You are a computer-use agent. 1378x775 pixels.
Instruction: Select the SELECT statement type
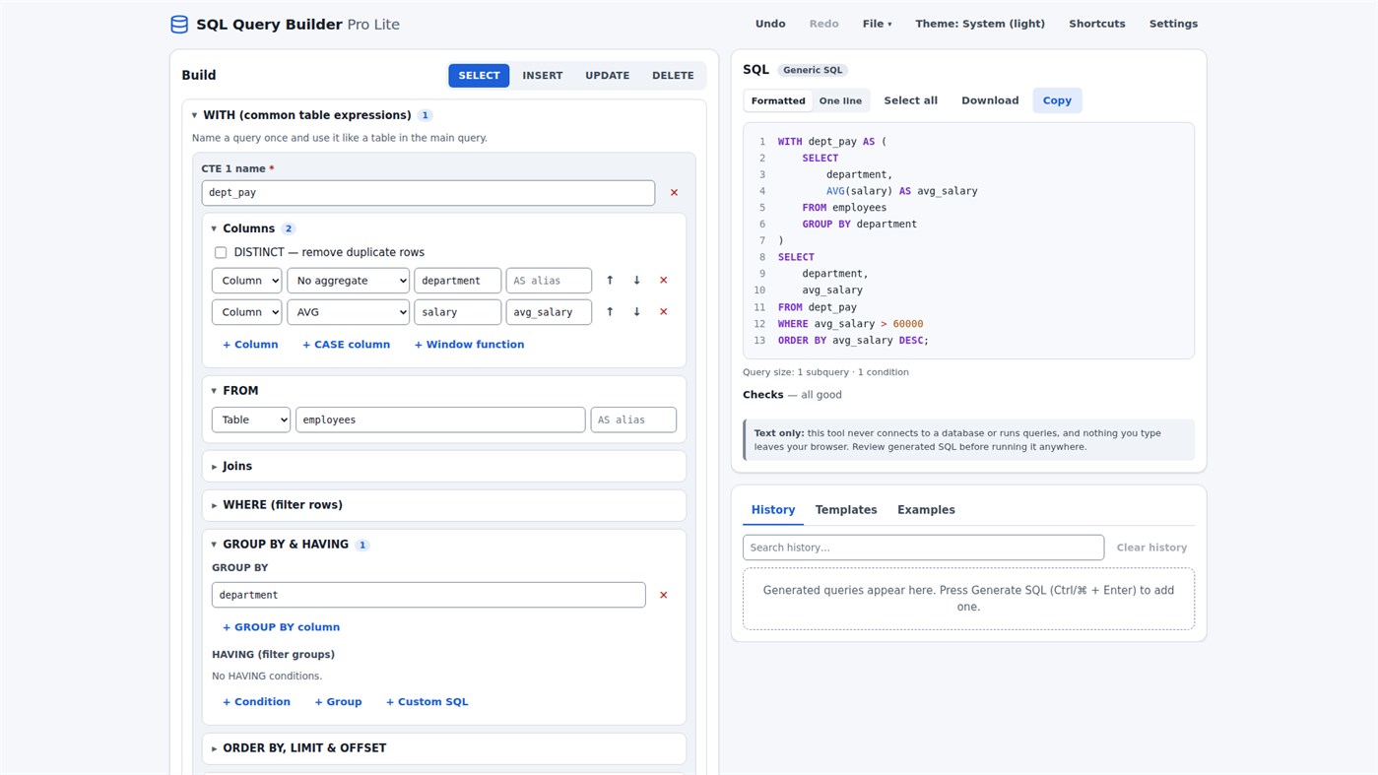click(x=479, y=76)
